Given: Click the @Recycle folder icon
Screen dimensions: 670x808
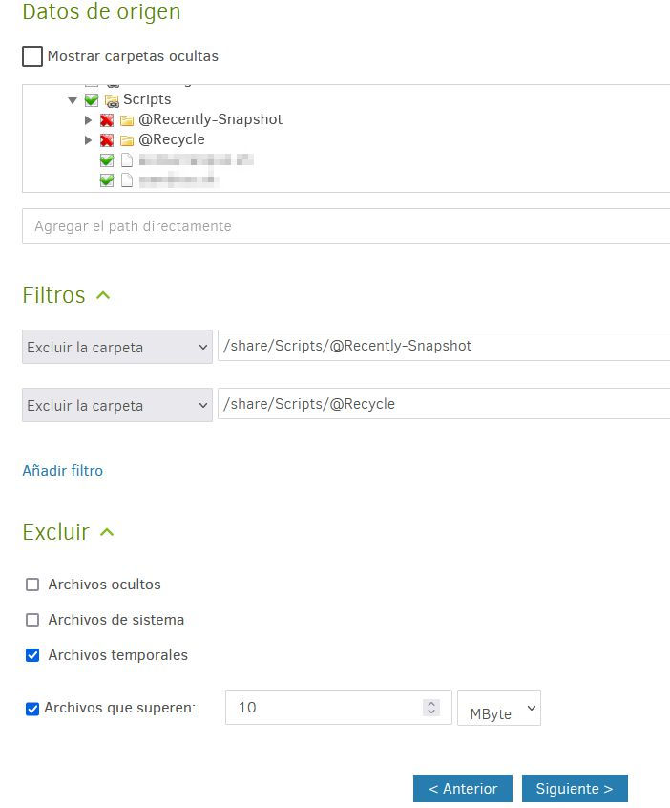Looking at the screenshot, I should [127, 140].
